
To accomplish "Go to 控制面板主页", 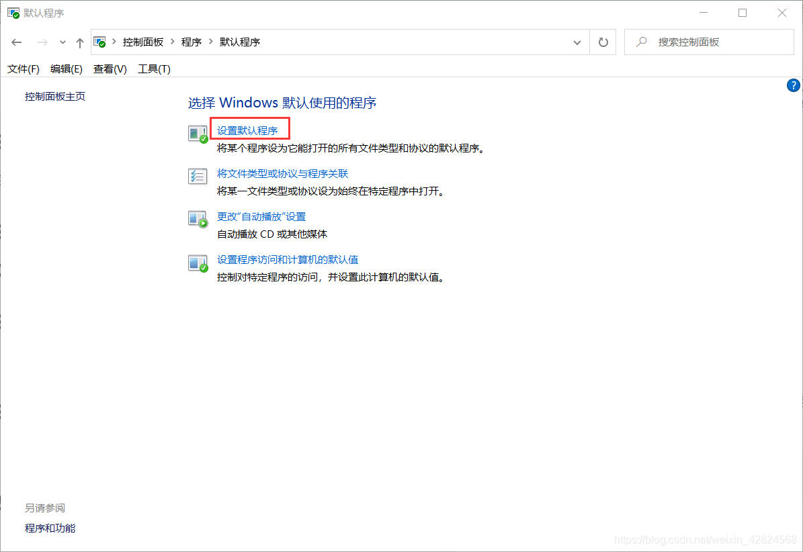I will 55,96.
